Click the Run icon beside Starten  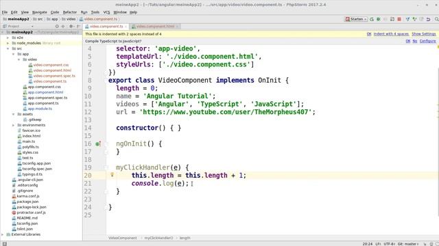click(x=372, y=19)
